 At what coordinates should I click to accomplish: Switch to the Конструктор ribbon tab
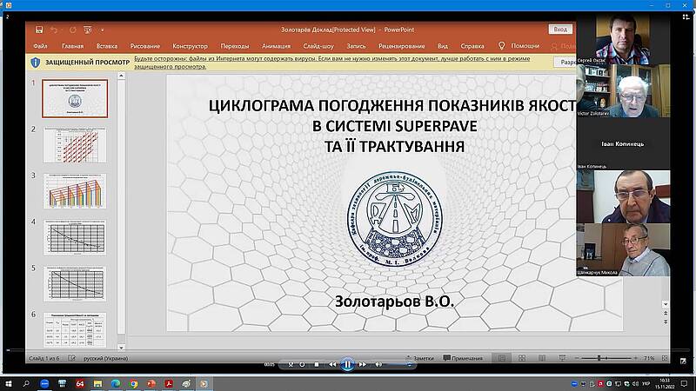coord(190,46)
